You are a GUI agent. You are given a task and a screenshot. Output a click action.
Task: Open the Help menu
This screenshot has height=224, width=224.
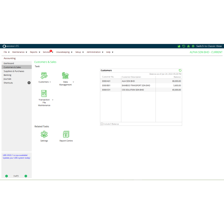[109, 52]
